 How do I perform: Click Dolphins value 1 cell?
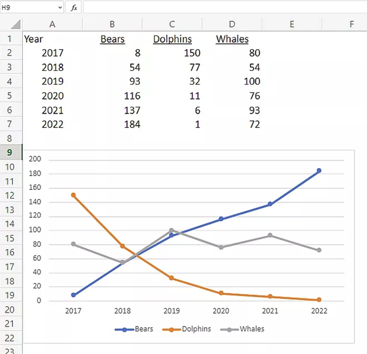172,124
